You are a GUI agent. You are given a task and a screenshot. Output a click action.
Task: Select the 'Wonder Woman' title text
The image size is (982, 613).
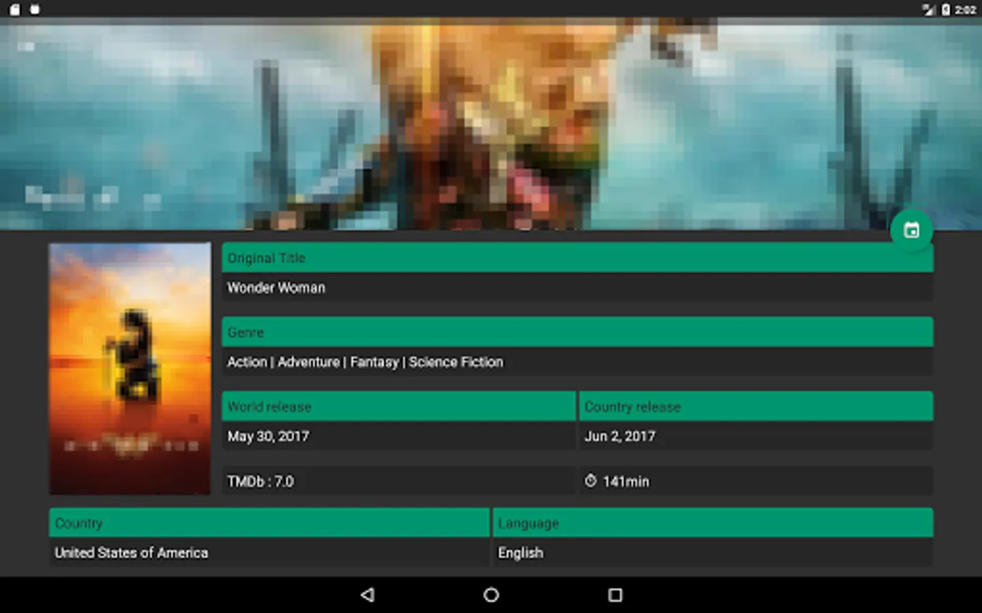pyautogui.click(x=276, y=287)
